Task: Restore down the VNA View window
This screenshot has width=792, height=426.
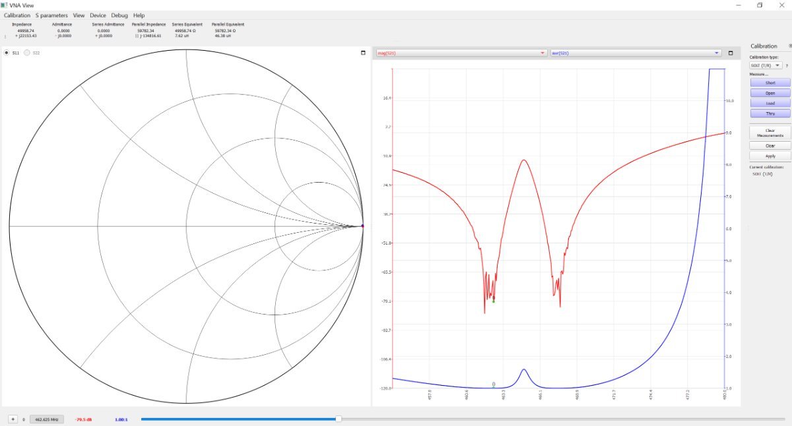Action: click(760, 5)
